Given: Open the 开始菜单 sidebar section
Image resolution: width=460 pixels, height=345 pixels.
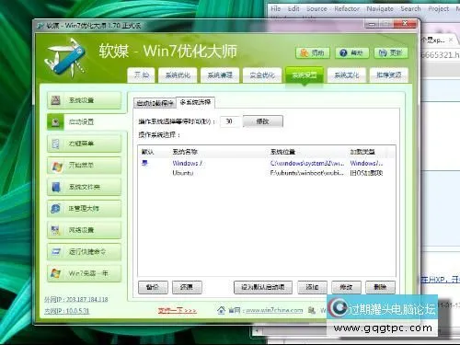Looking at the screenshot, I should click(85, 166).
